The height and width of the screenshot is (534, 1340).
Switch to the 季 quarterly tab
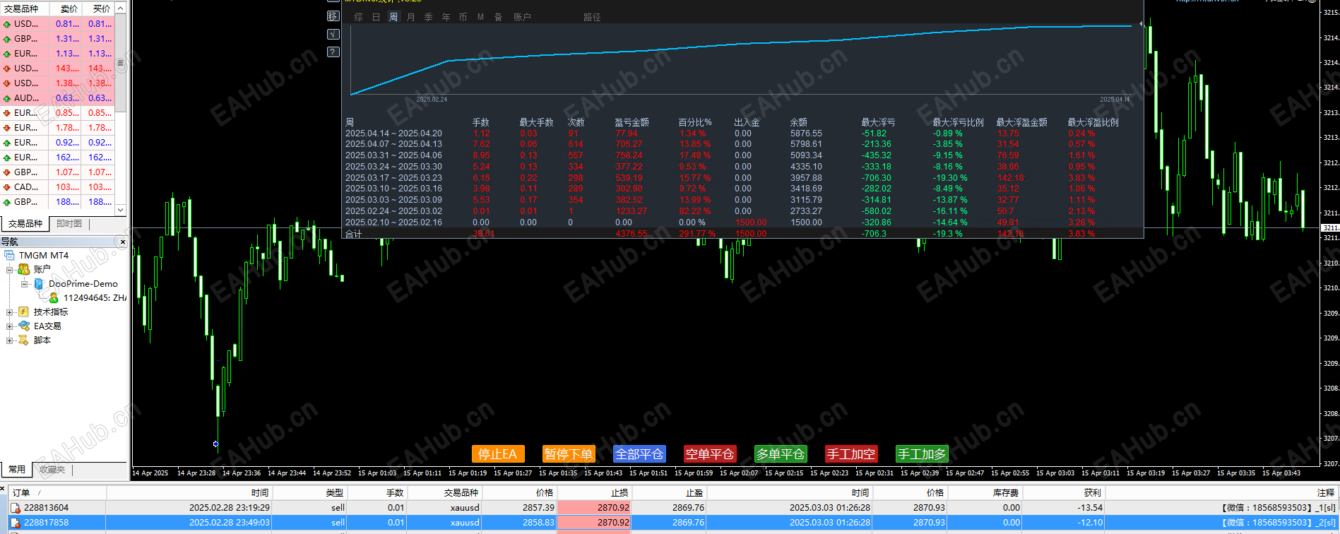tap(429, 17)
